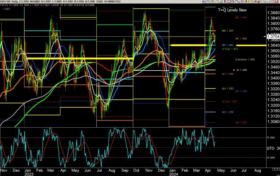The height and width of the screenshot is (176, 280).
Task: Click the 1.3440 price axis label
Action: click(x=273, y=73)
